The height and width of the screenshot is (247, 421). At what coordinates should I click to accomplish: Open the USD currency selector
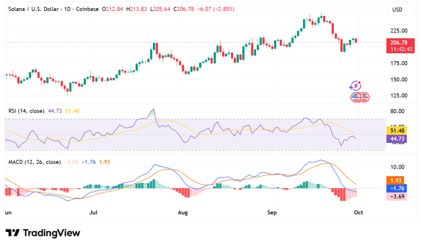click(397, 9)
